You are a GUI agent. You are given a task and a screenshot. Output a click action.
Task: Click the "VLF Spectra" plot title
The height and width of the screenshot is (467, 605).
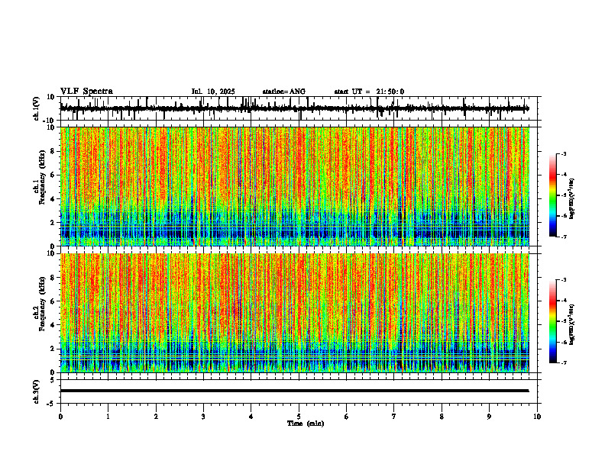tap(86, 92)
